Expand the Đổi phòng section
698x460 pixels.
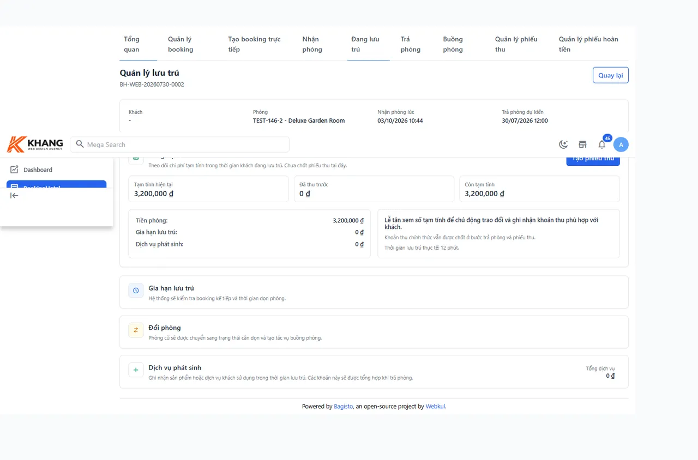374,332
